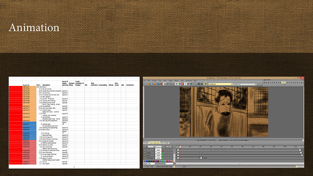Open the salim layer dropdown arrow

click(155, 155)
